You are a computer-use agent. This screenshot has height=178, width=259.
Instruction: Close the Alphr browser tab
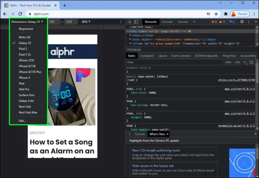click(56, 6)
